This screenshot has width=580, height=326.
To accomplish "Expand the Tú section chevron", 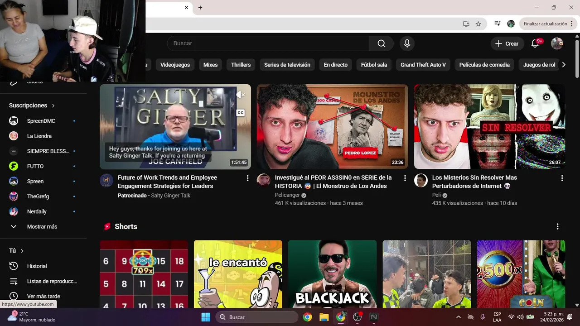I will tap(22, 251).
